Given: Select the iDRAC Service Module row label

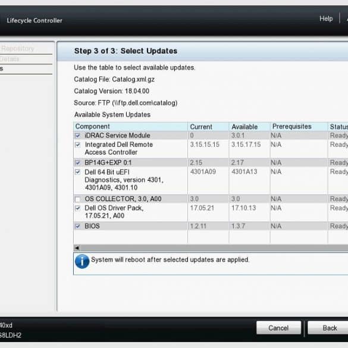Looking at the screenshot, I should [x=117, y=136].
